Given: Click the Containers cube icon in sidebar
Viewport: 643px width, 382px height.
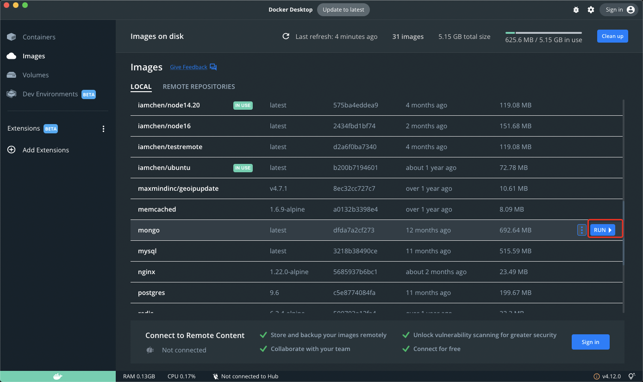Looking at the screenshot, I should (x=12, y=37).
